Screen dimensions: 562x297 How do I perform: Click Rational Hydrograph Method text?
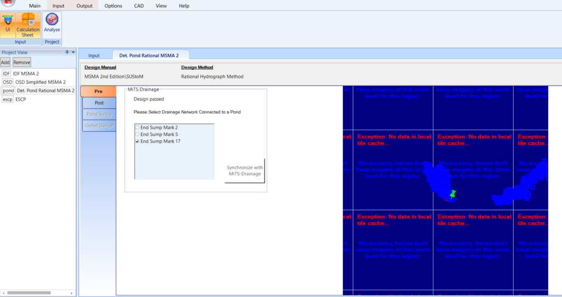[212, 77]
